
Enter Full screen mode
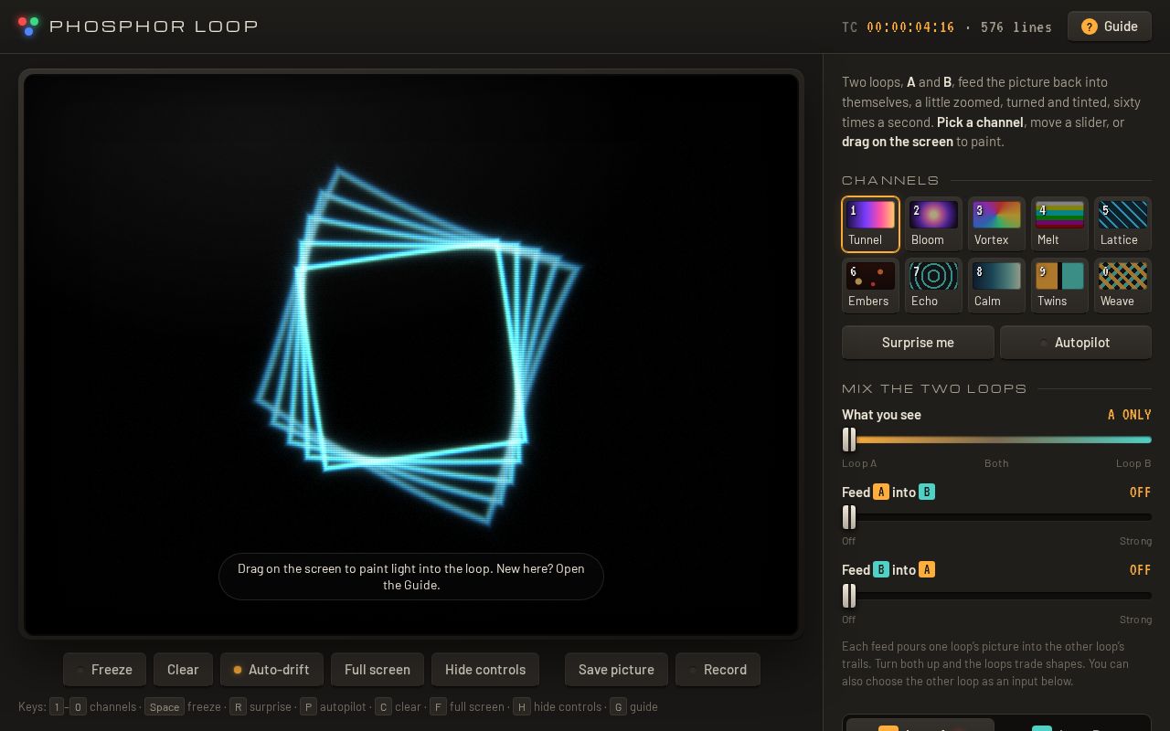pos(378,670)
